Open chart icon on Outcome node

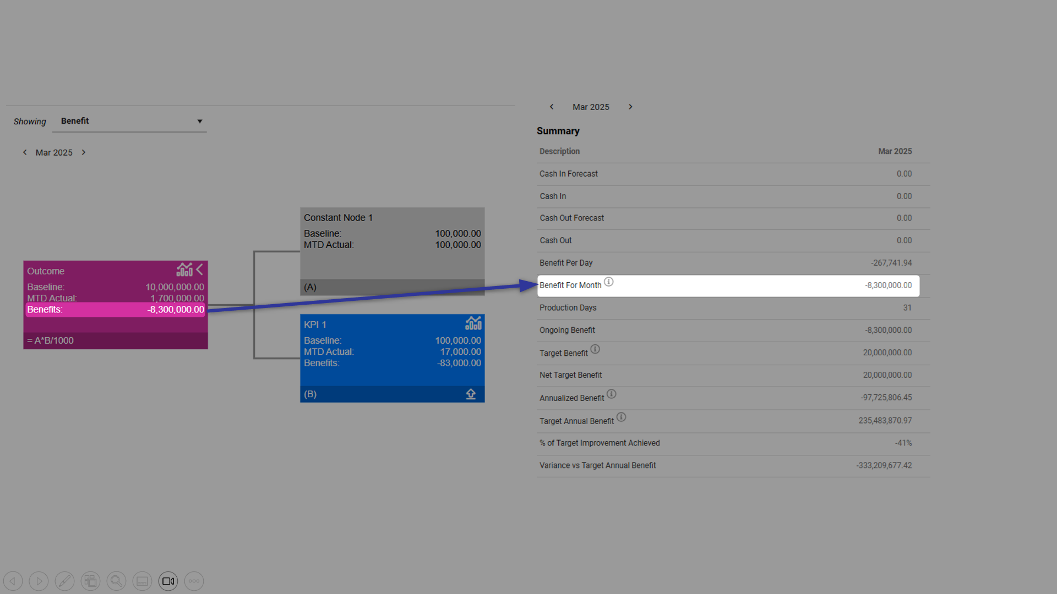tap(184, 269)
